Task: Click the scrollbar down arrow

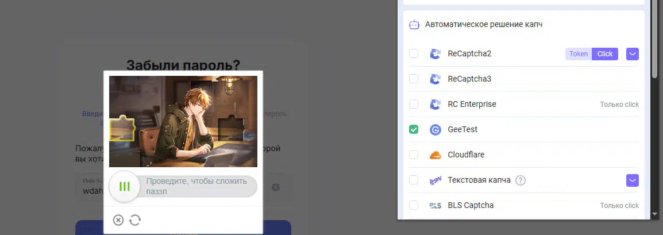Action: pyautogui.click(x=655, y=214)
